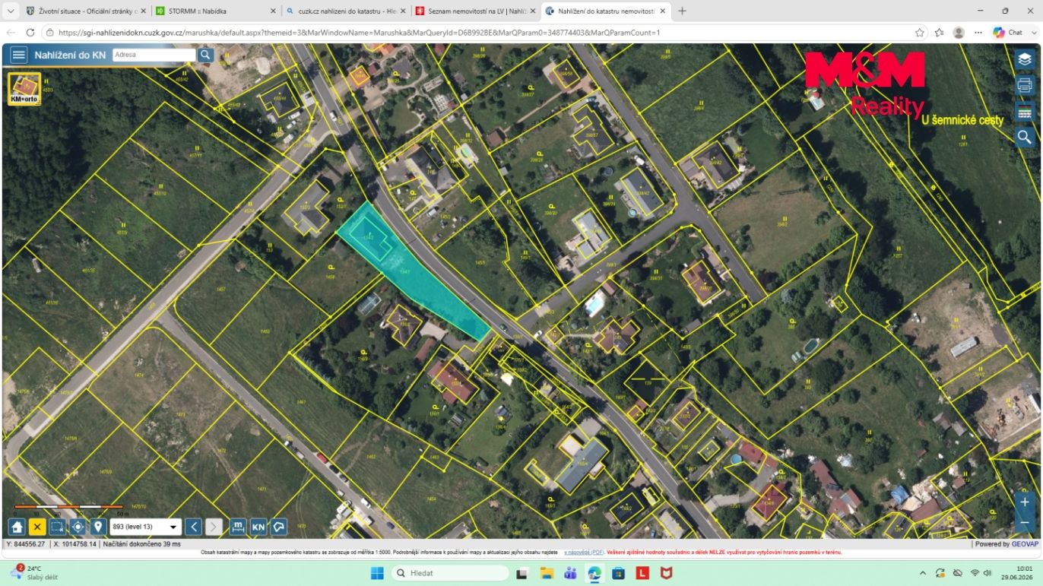Screen dimensions: 1043x586
Task: Select the map pin marker tool
Action: pos(97,527)
